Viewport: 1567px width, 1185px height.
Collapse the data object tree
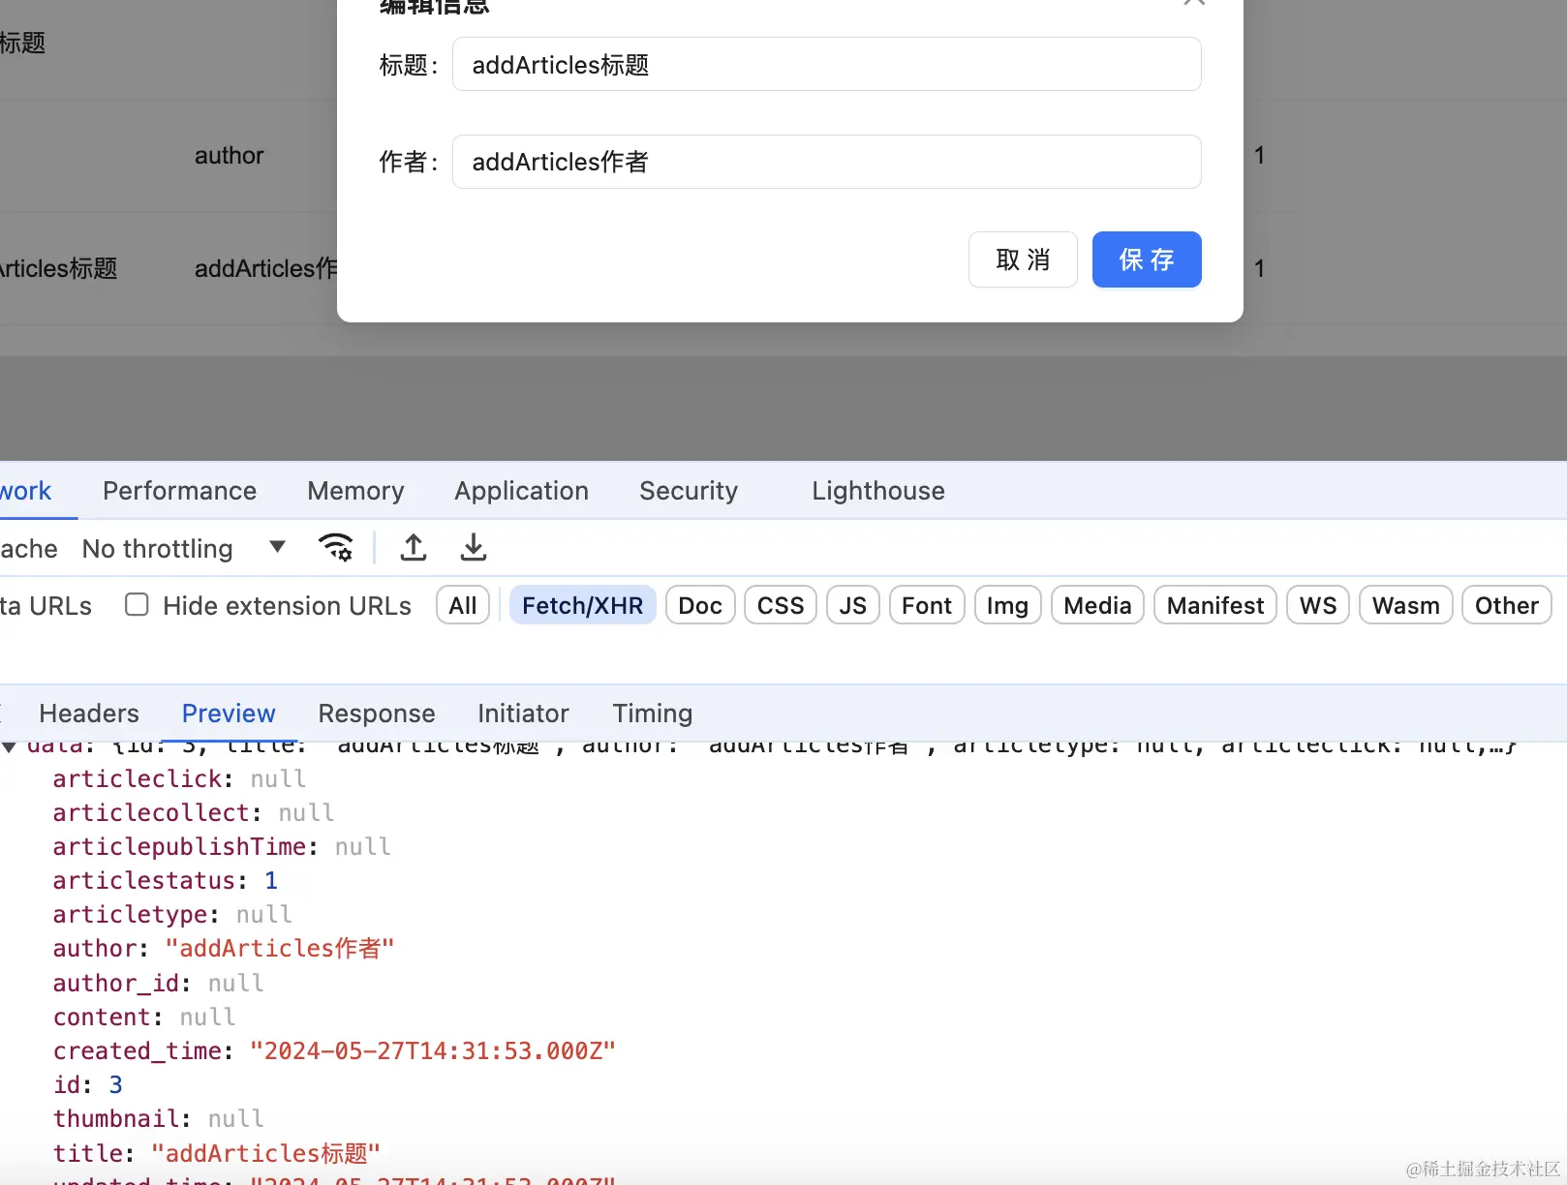coord(9,745)
